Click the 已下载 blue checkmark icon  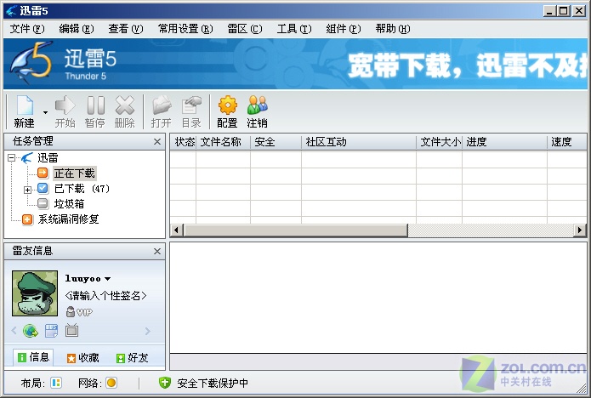pyautogui.click(x=43, y=189)
